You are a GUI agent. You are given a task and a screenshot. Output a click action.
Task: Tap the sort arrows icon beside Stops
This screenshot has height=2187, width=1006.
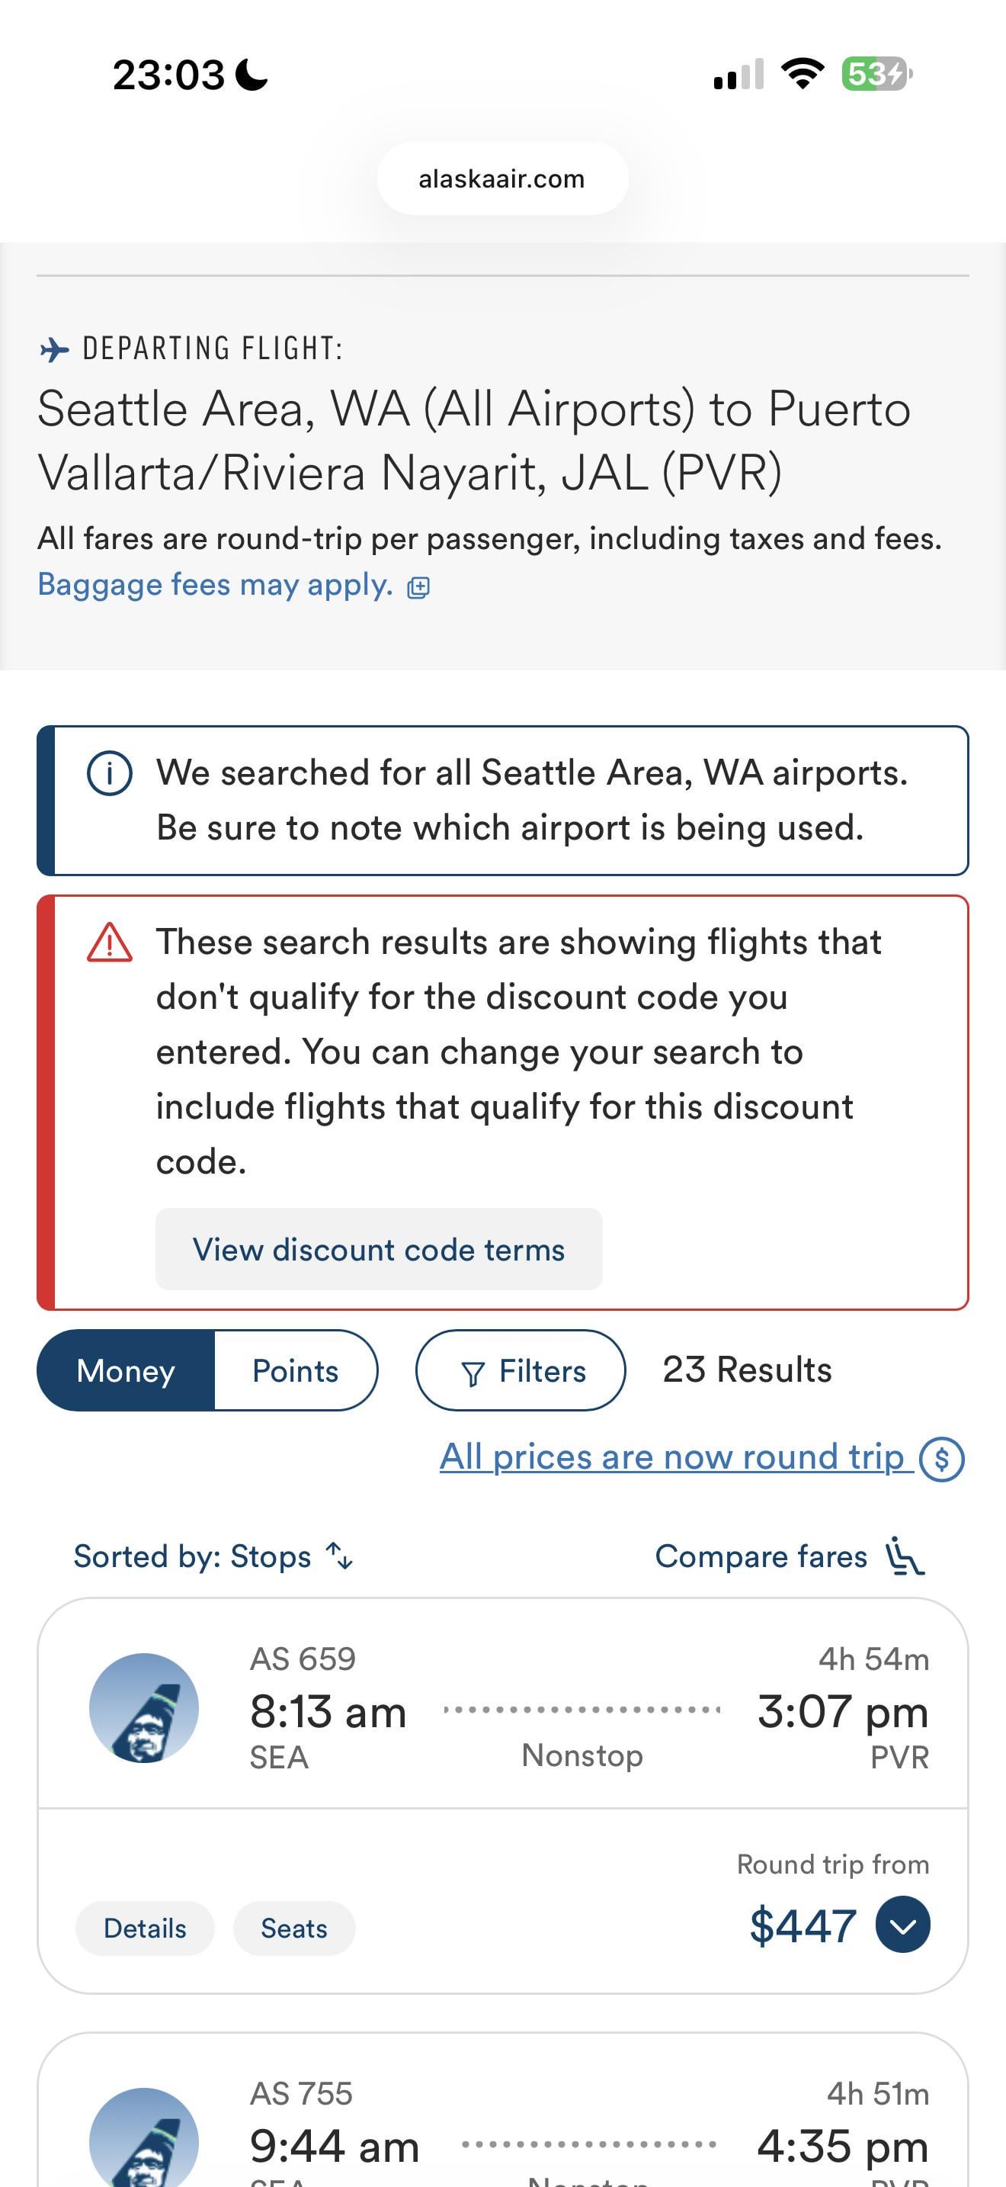[x=340, y=1556]
